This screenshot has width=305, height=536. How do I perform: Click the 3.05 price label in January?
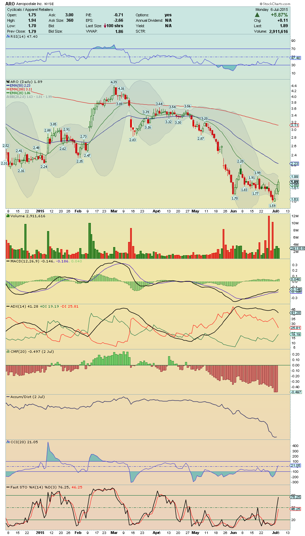coord(53,124)
